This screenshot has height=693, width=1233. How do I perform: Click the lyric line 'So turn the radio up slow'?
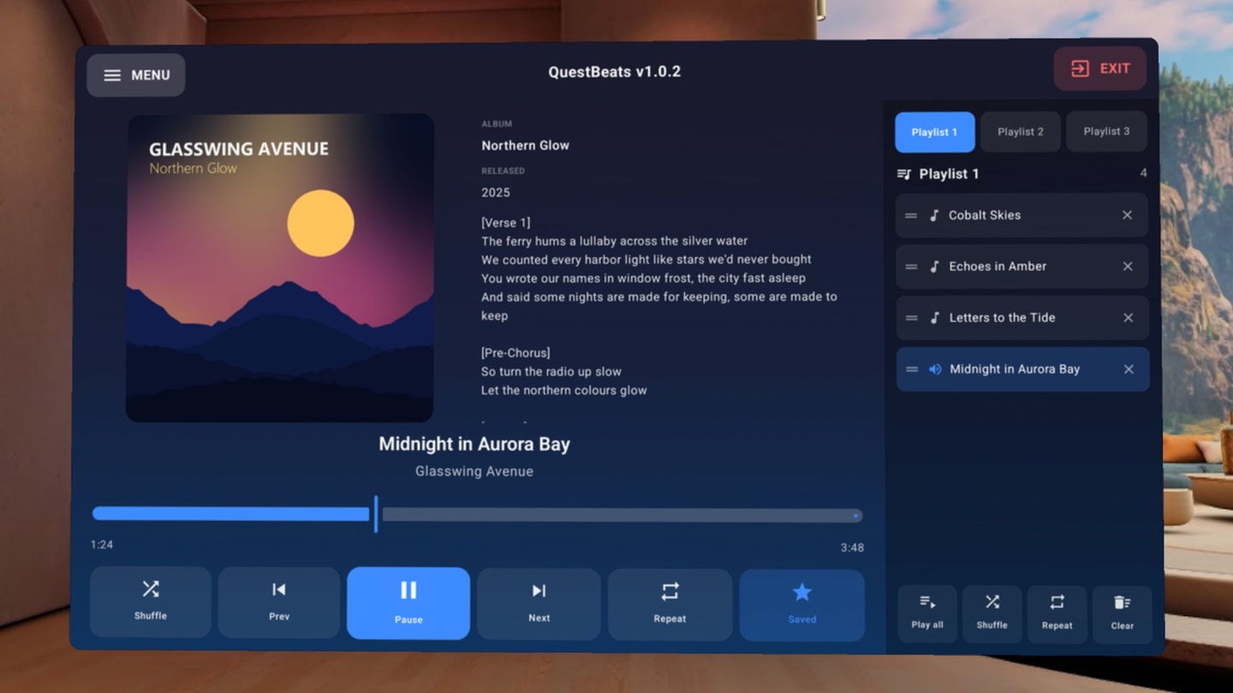click(551, 371)
